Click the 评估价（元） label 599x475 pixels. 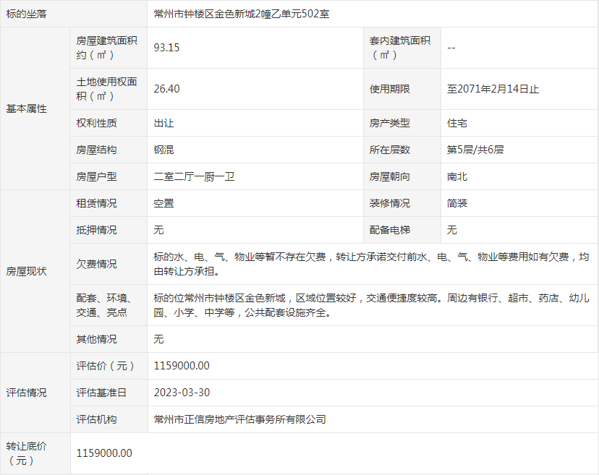point(106,366)
